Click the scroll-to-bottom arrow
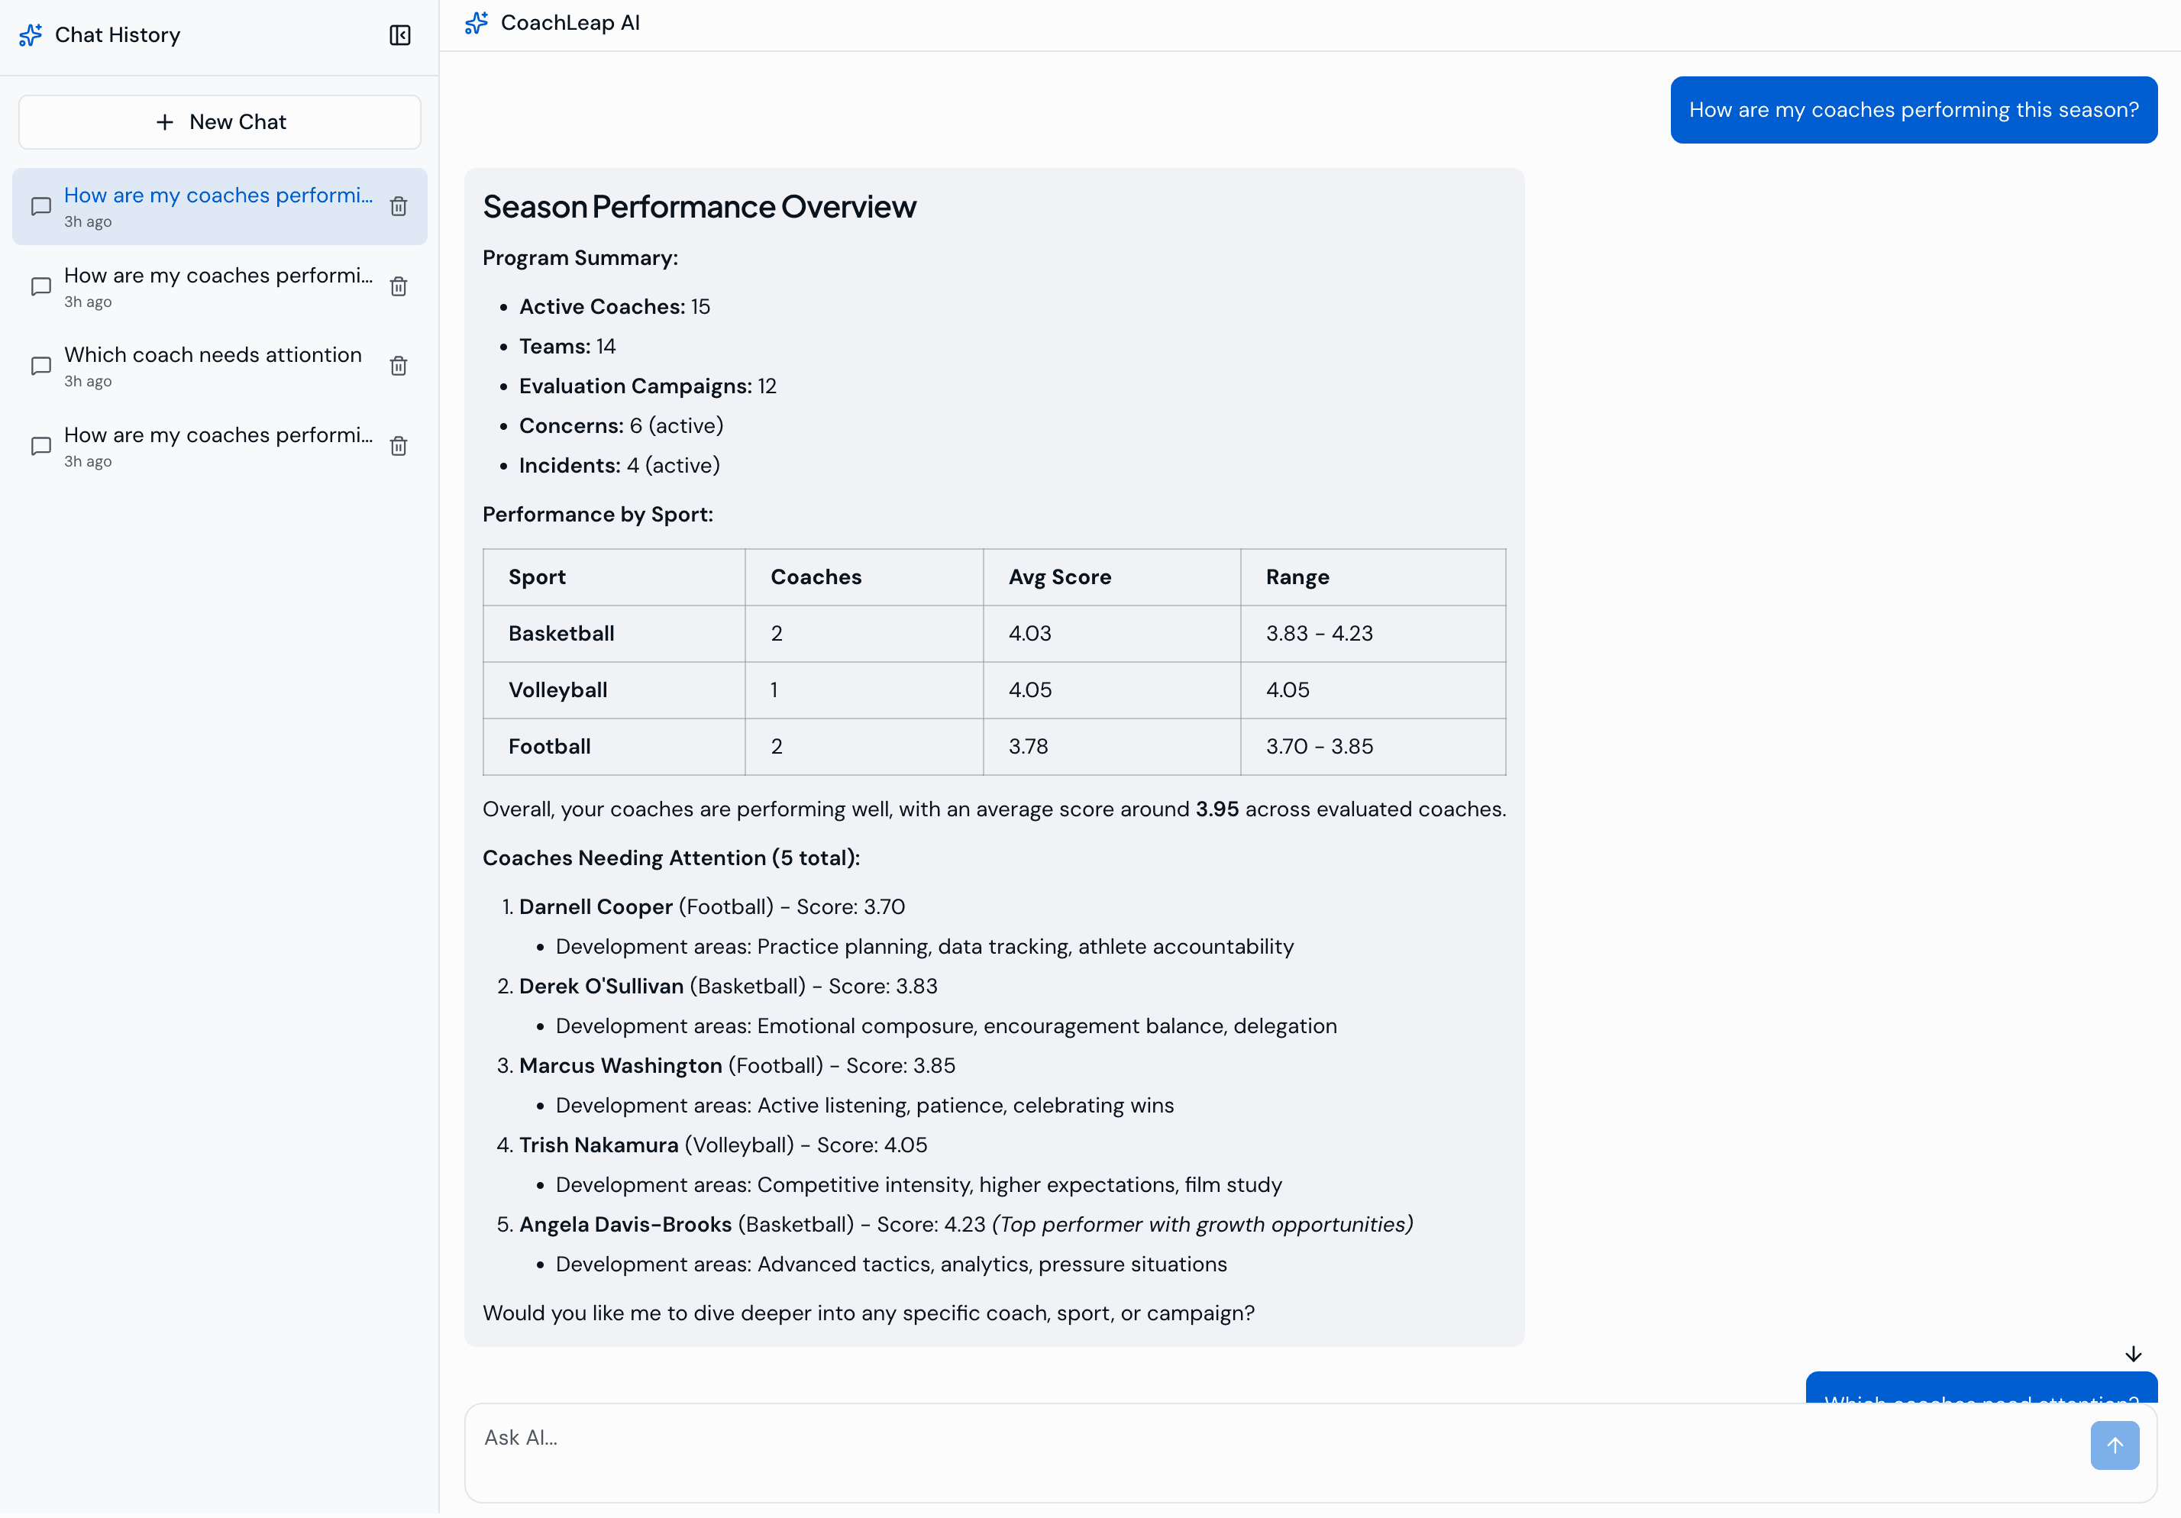Screen dimensions: 2181x1518 pos(2134,1354)
